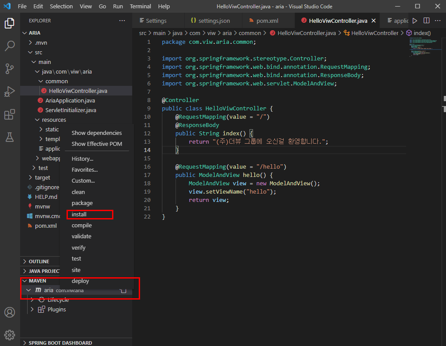Collapse the main folder
446x346 pixels.
coord(34,62)
